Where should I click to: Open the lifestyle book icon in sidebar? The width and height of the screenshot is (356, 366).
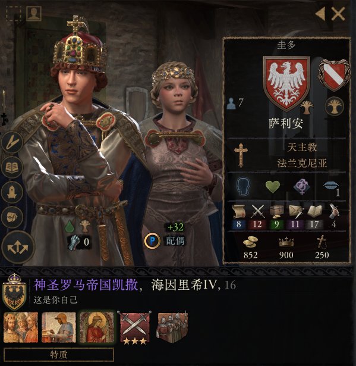coord(12,167)
